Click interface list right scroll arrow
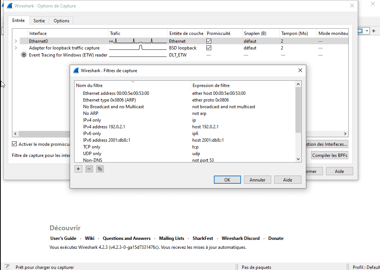The image size is (380, 270). (x=345, y=134)
